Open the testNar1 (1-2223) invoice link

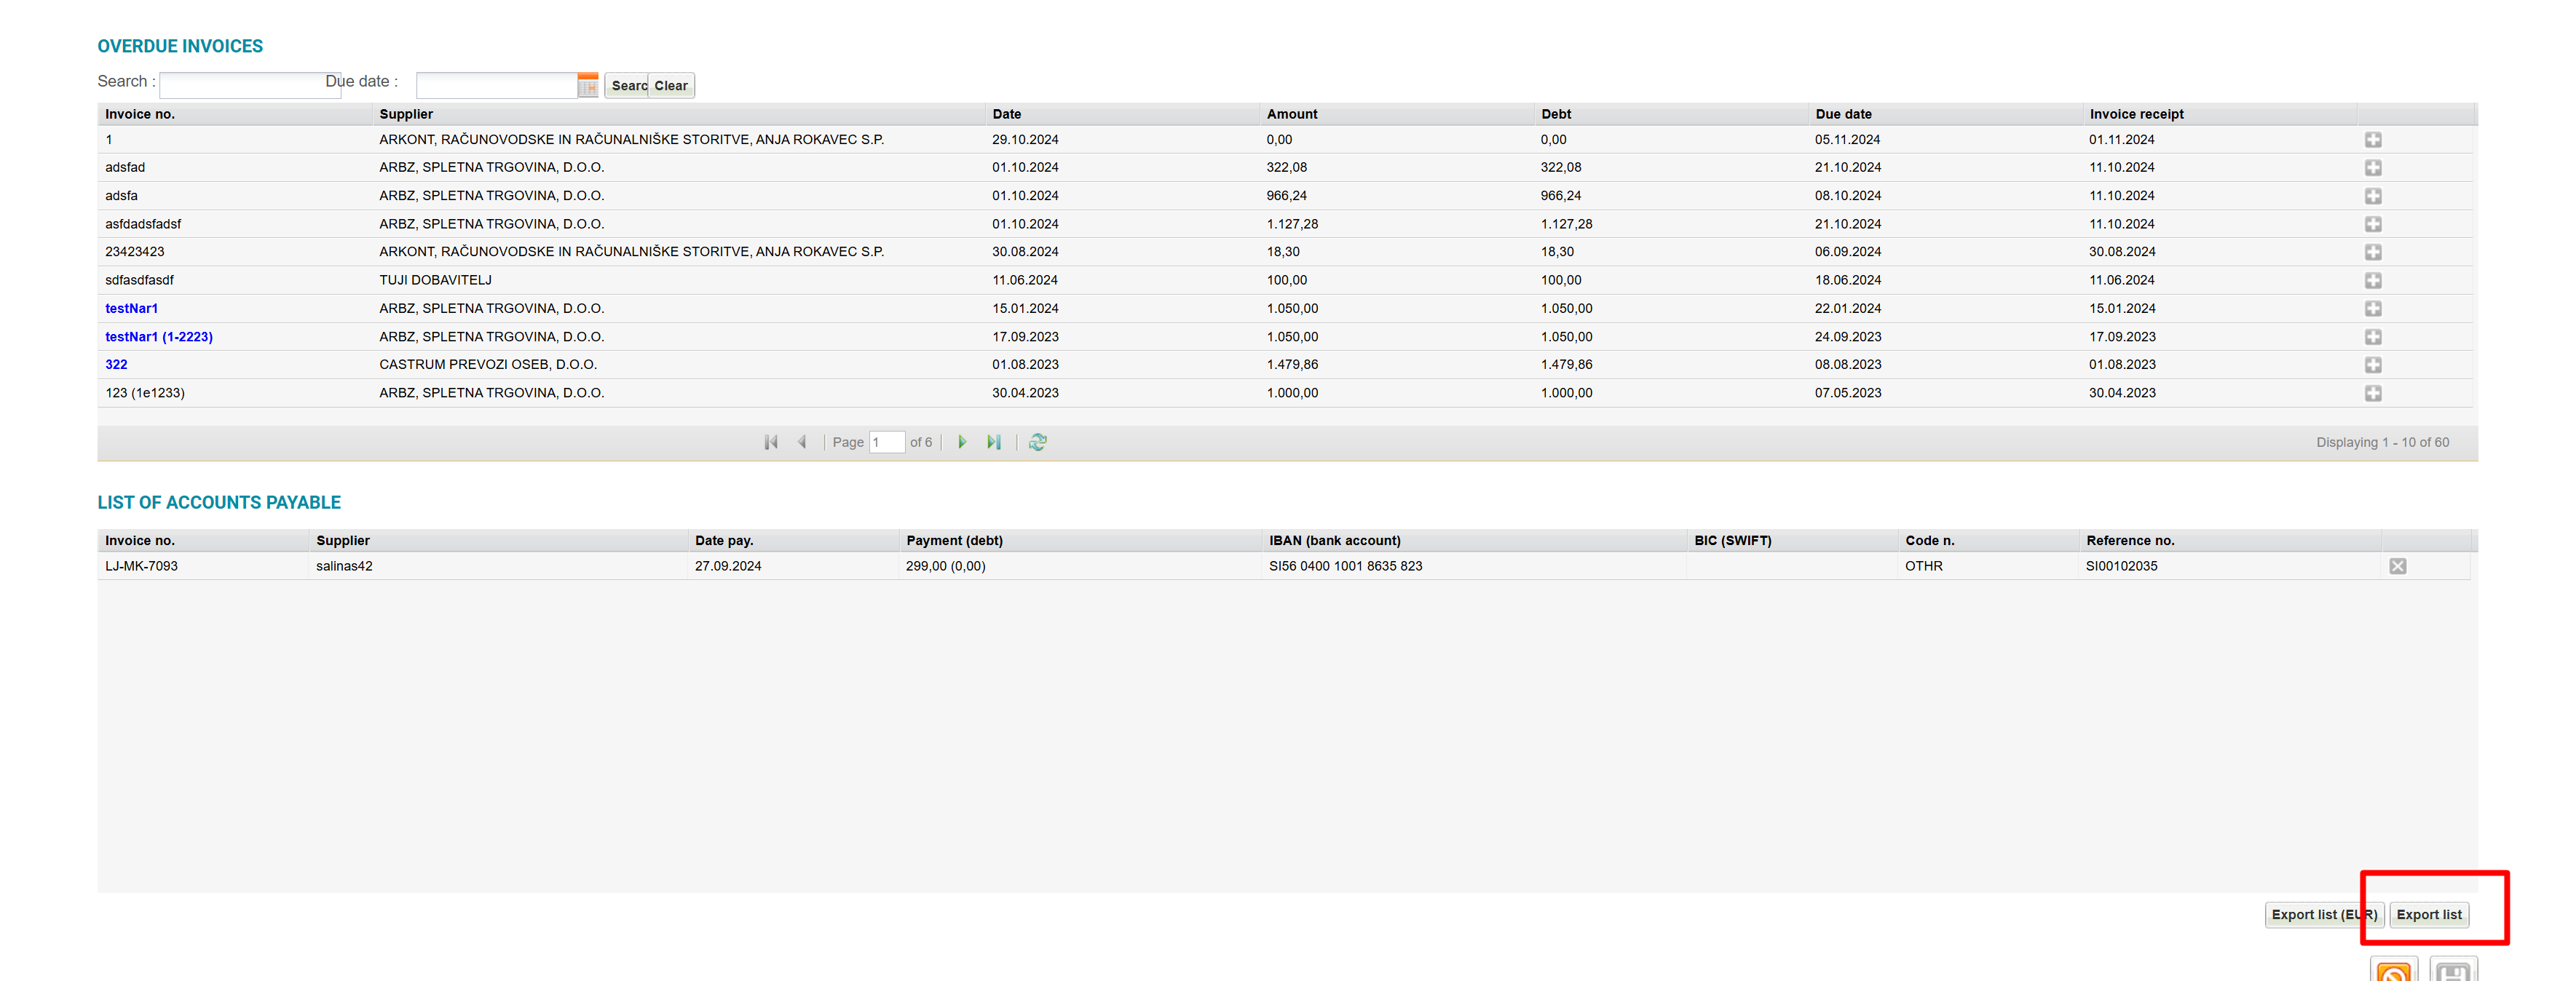click(x=158, y=337)
